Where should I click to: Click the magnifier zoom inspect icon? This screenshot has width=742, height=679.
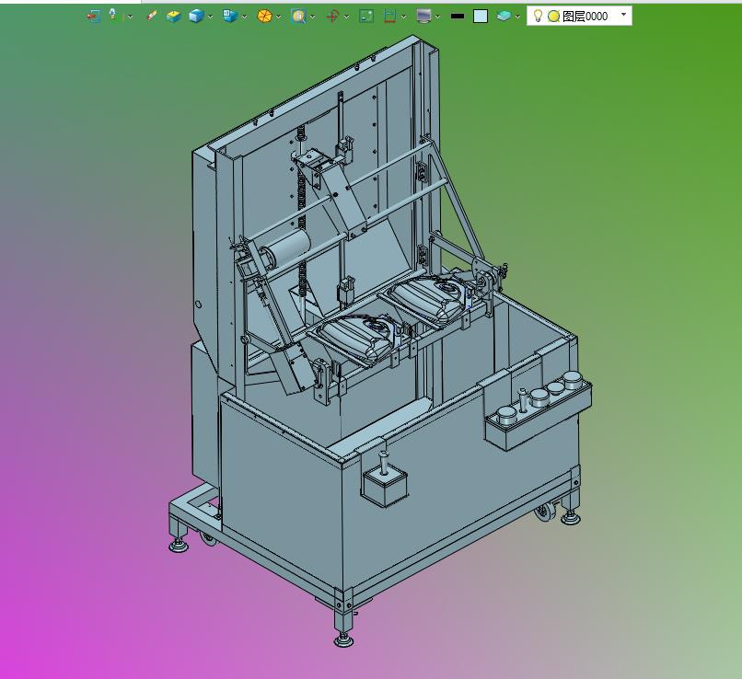tap(298, 17)
